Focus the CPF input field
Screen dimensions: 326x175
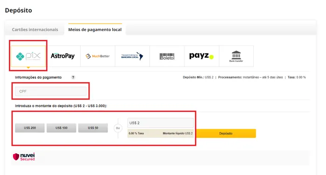(50, 91)
